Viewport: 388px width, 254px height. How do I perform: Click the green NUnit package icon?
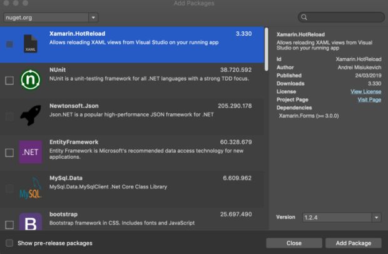click(x=30, y=80)
